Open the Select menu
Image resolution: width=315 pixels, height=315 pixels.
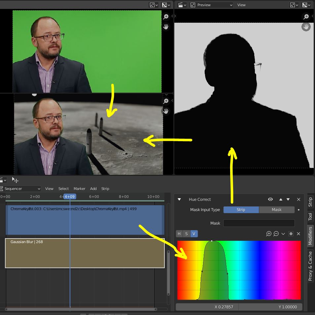click(x=64, y=189)
